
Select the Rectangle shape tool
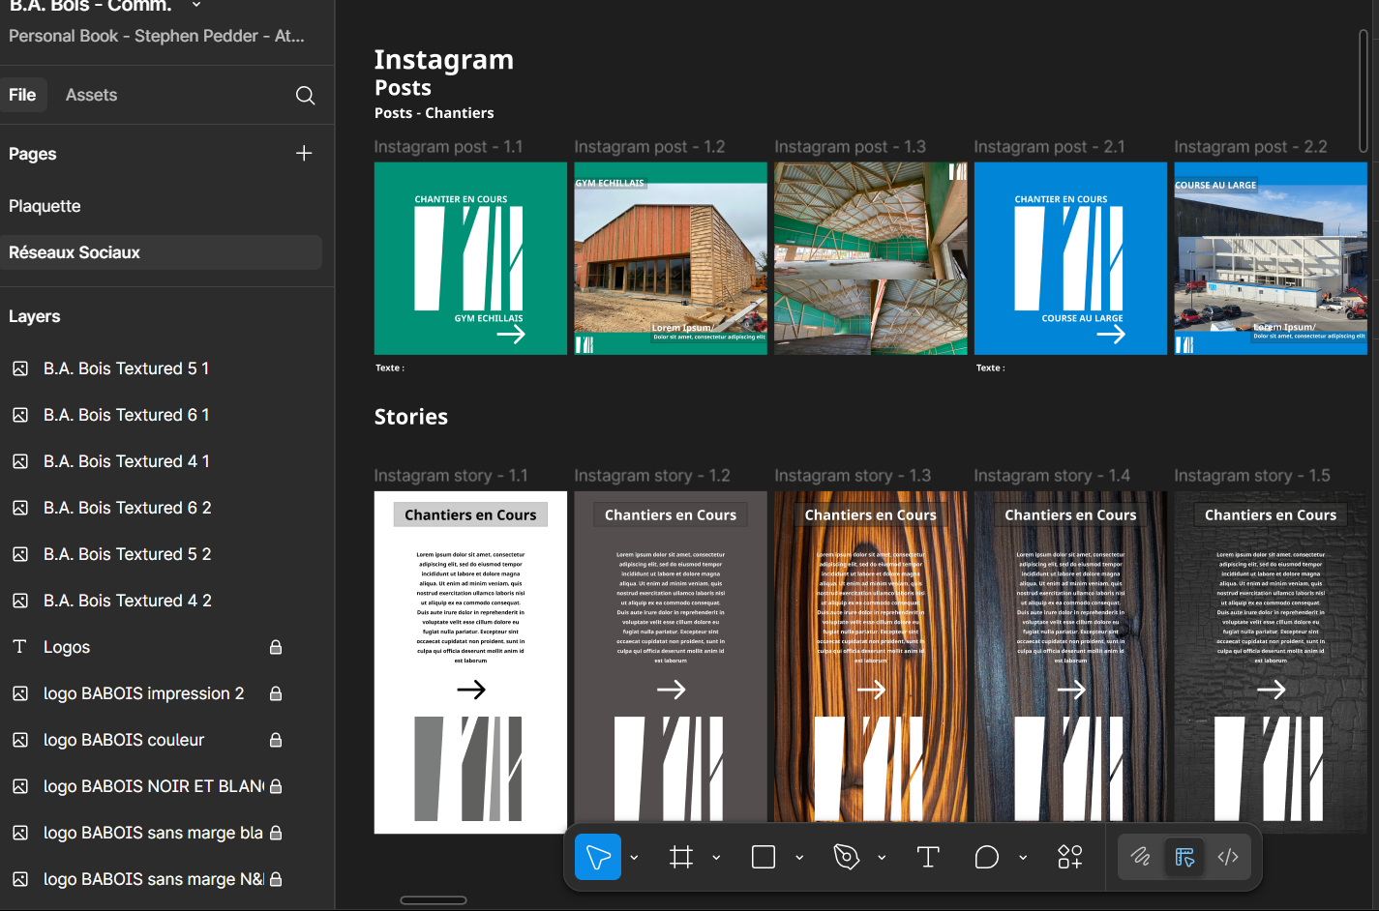764,857
